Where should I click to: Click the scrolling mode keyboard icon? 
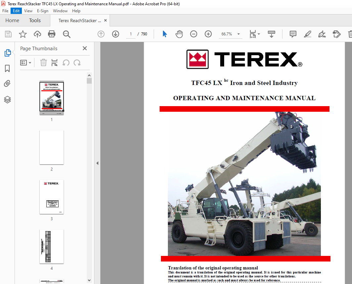click(x=272, y=34)
